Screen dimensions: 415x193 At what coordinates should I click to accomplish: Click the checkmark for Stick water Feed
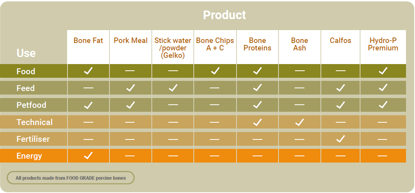(x=173, y=88)
